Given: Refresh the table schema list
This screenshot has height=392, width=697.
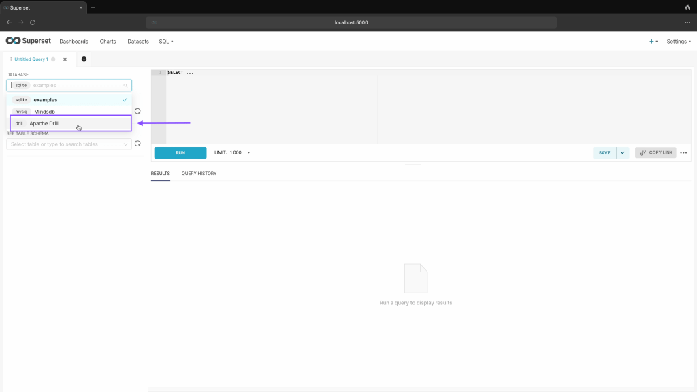Looking at the screenshot, I should (137, 144).
